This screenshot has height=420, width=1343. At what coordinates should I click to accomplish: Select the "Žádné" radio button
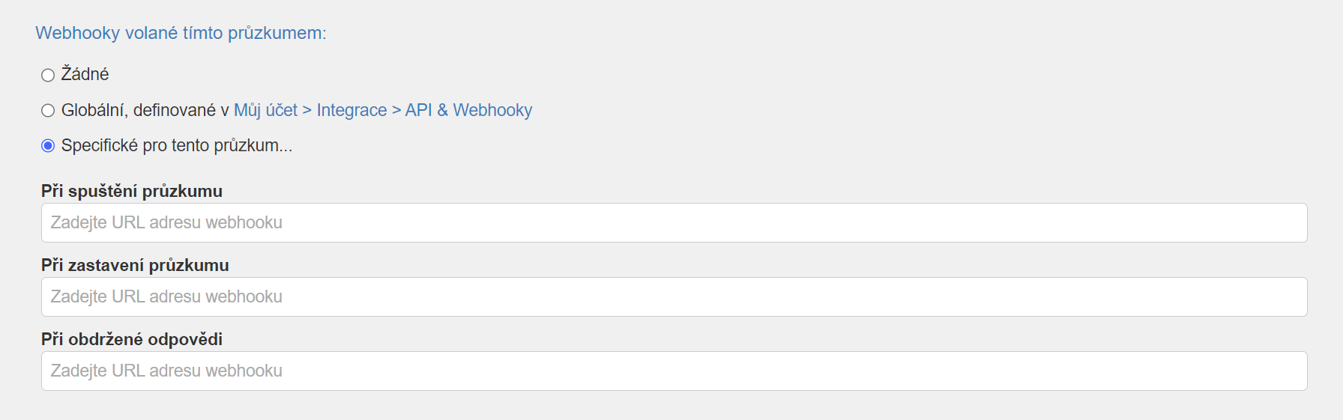tap(48, 75)
